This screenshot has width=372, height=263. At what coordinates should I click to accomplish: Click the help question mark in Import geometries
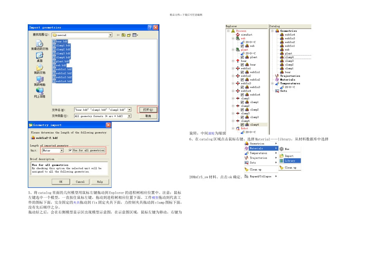(150, 27)
